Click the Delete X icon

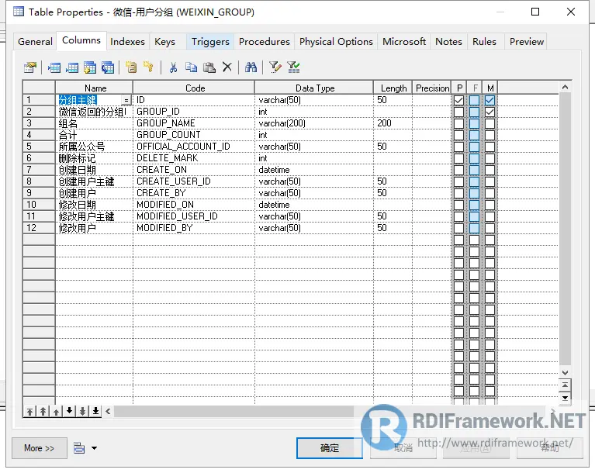click(x=227, y=67)
